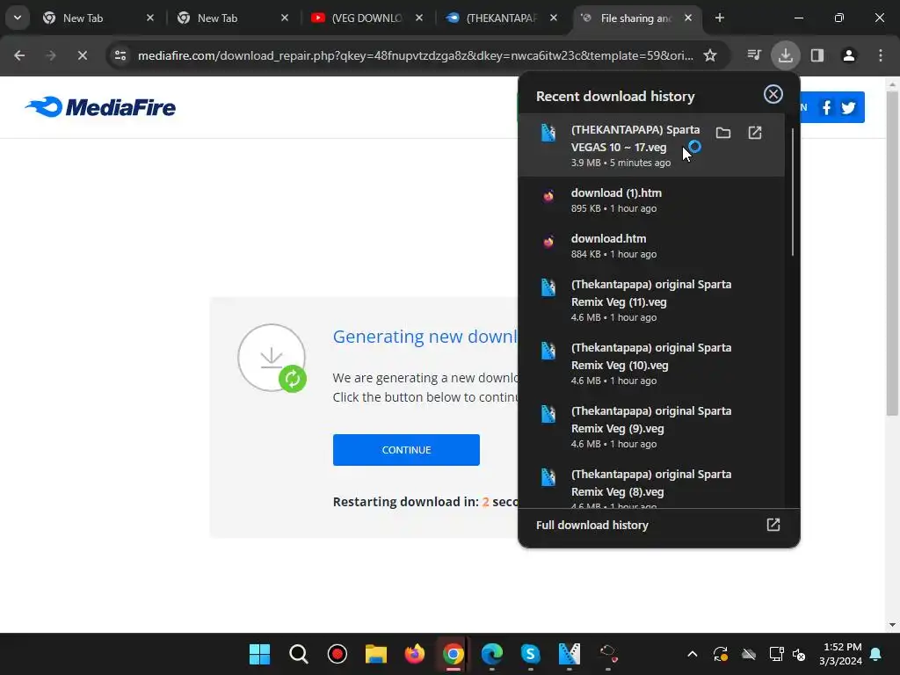This screenshot has width=900, height=675.
Task: Open Skype from taskbar
Action: 530,654
